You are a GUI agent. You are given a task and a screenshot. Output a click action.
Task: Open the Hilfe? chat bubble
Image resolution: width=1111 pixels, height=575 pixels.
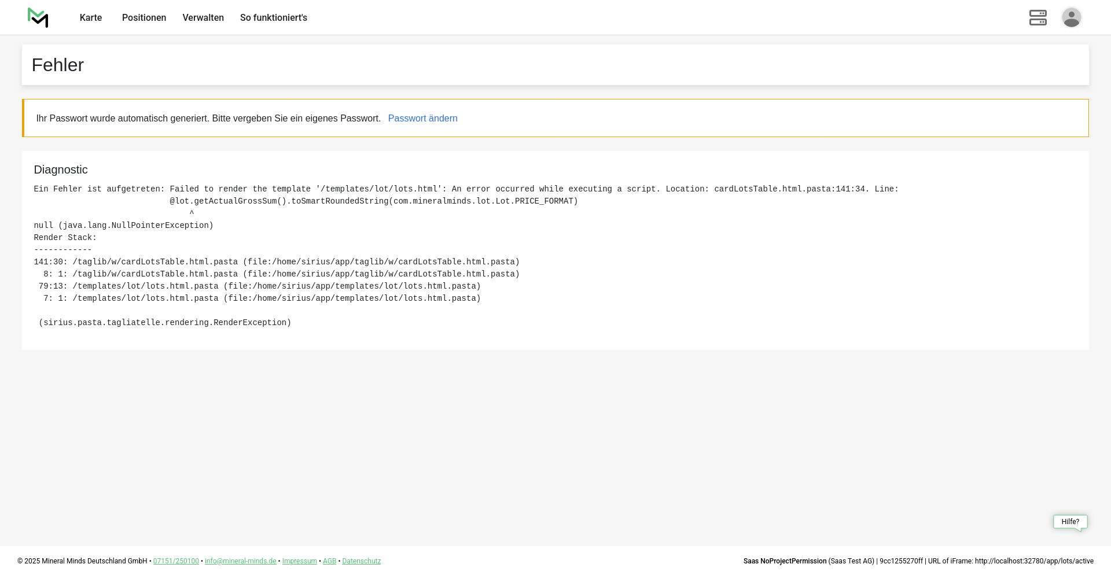(1070, 522)
